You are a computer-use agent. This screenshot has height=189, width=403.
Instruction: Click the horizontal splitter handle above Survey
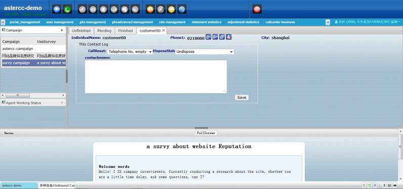(x=201, y=128)
